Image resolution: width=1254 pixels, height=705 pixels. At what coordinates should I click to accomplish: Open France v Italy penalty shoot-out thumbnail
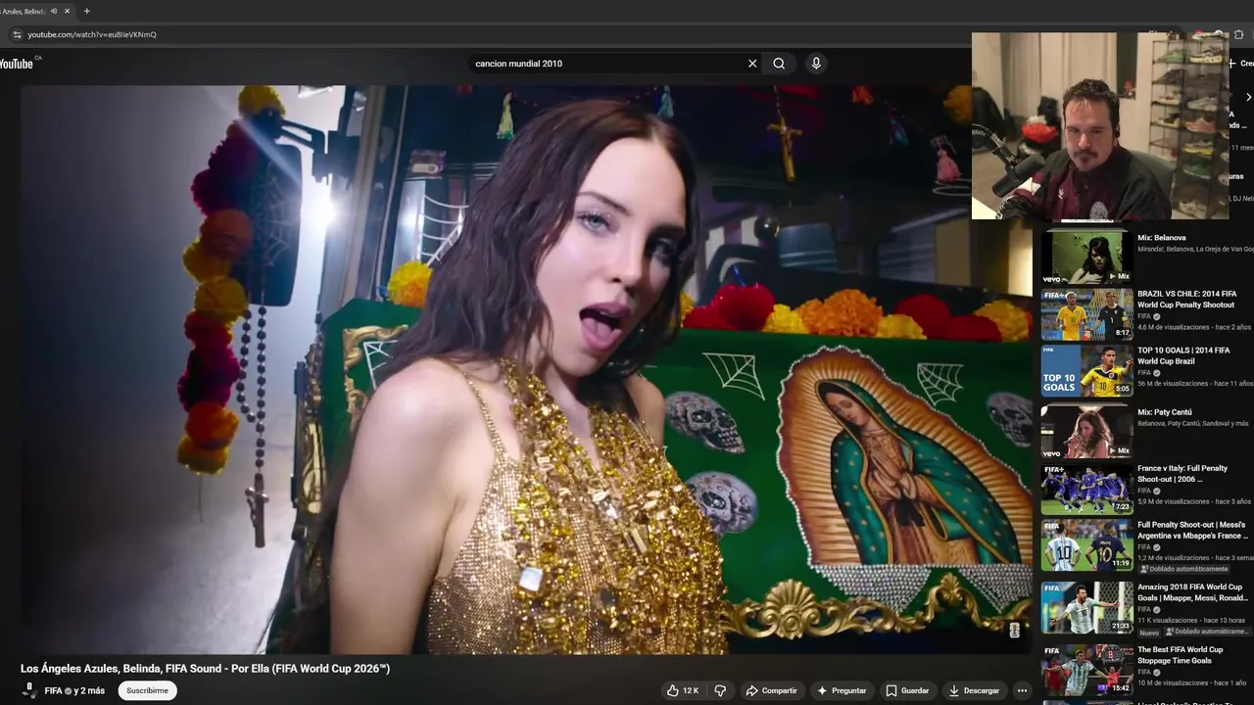tap(1086, 489)
